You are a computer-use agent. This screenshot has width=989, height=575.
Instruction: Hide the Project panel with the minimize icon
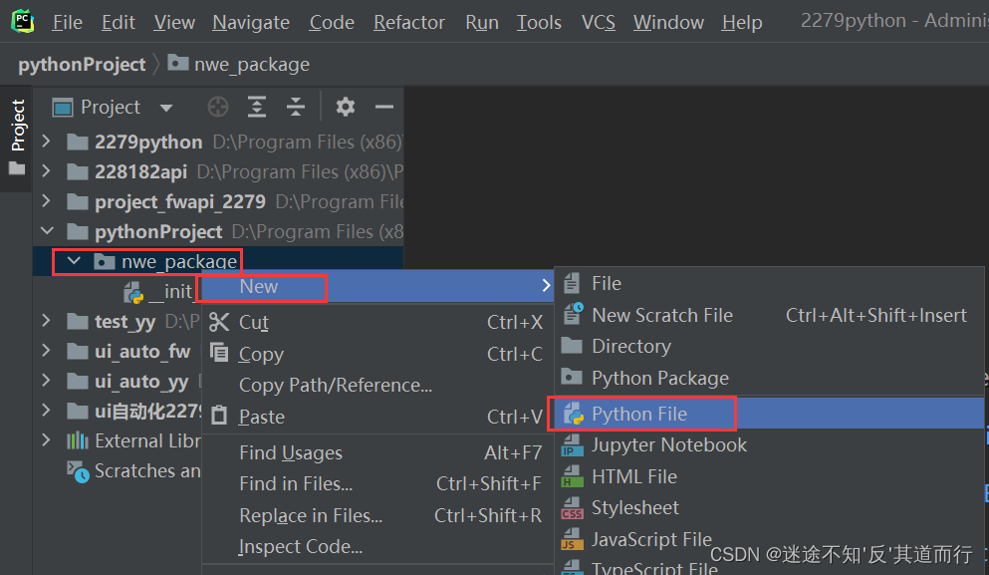pos(383,107)
